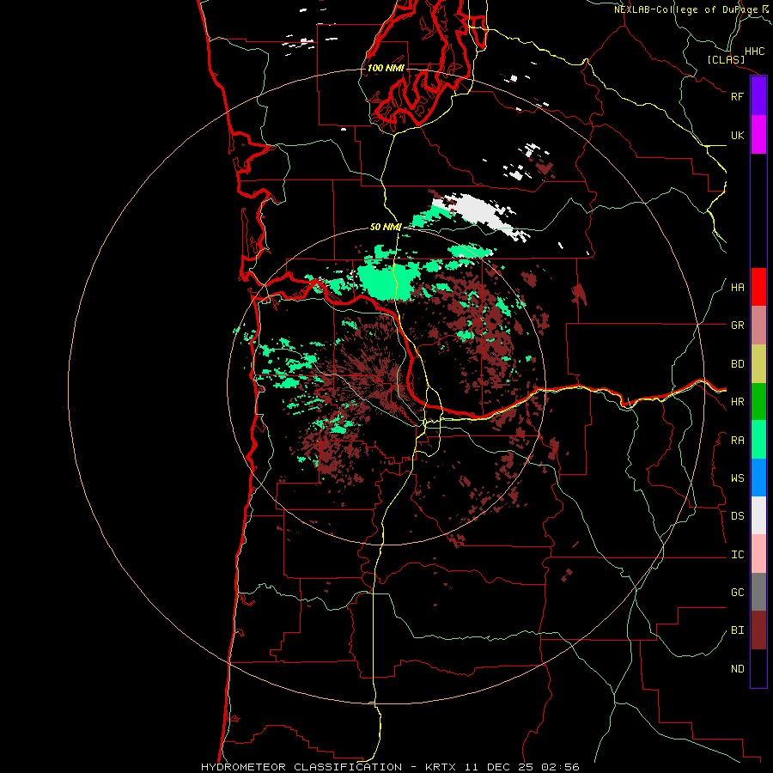The height and width of the screenshot is (773, 773).
Task: Click the DS white legend swatch
Action: pyautogui.click(x=758, y=515)
